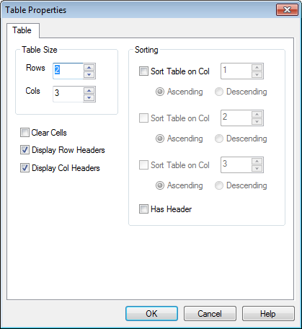This screenshot has height=329, width=302.
Task: Focus the Rows input field
Action: tap(68, 71)
